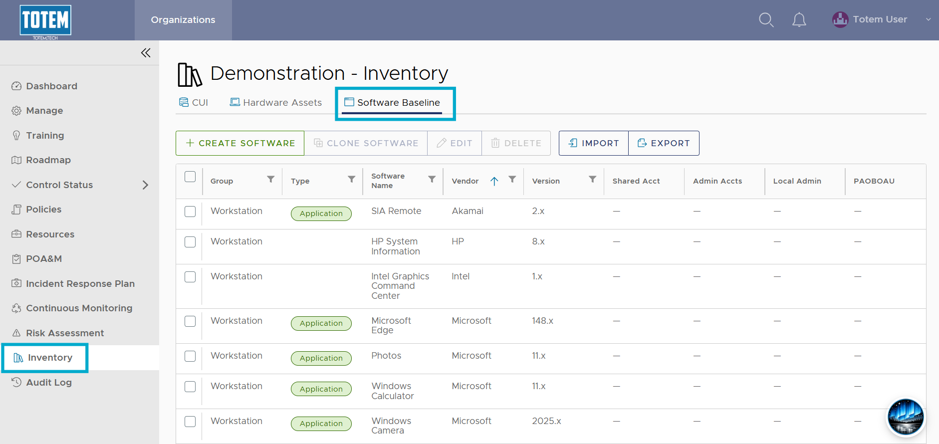Collapse the sidebar with double chevron
This screenshot has height=444, width=939.
coord(146,53)
